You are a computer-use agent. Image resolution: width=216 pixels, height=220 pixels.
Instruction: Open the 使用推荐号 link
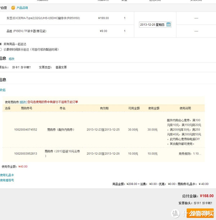pyautogui.click(x=7, y=180)
